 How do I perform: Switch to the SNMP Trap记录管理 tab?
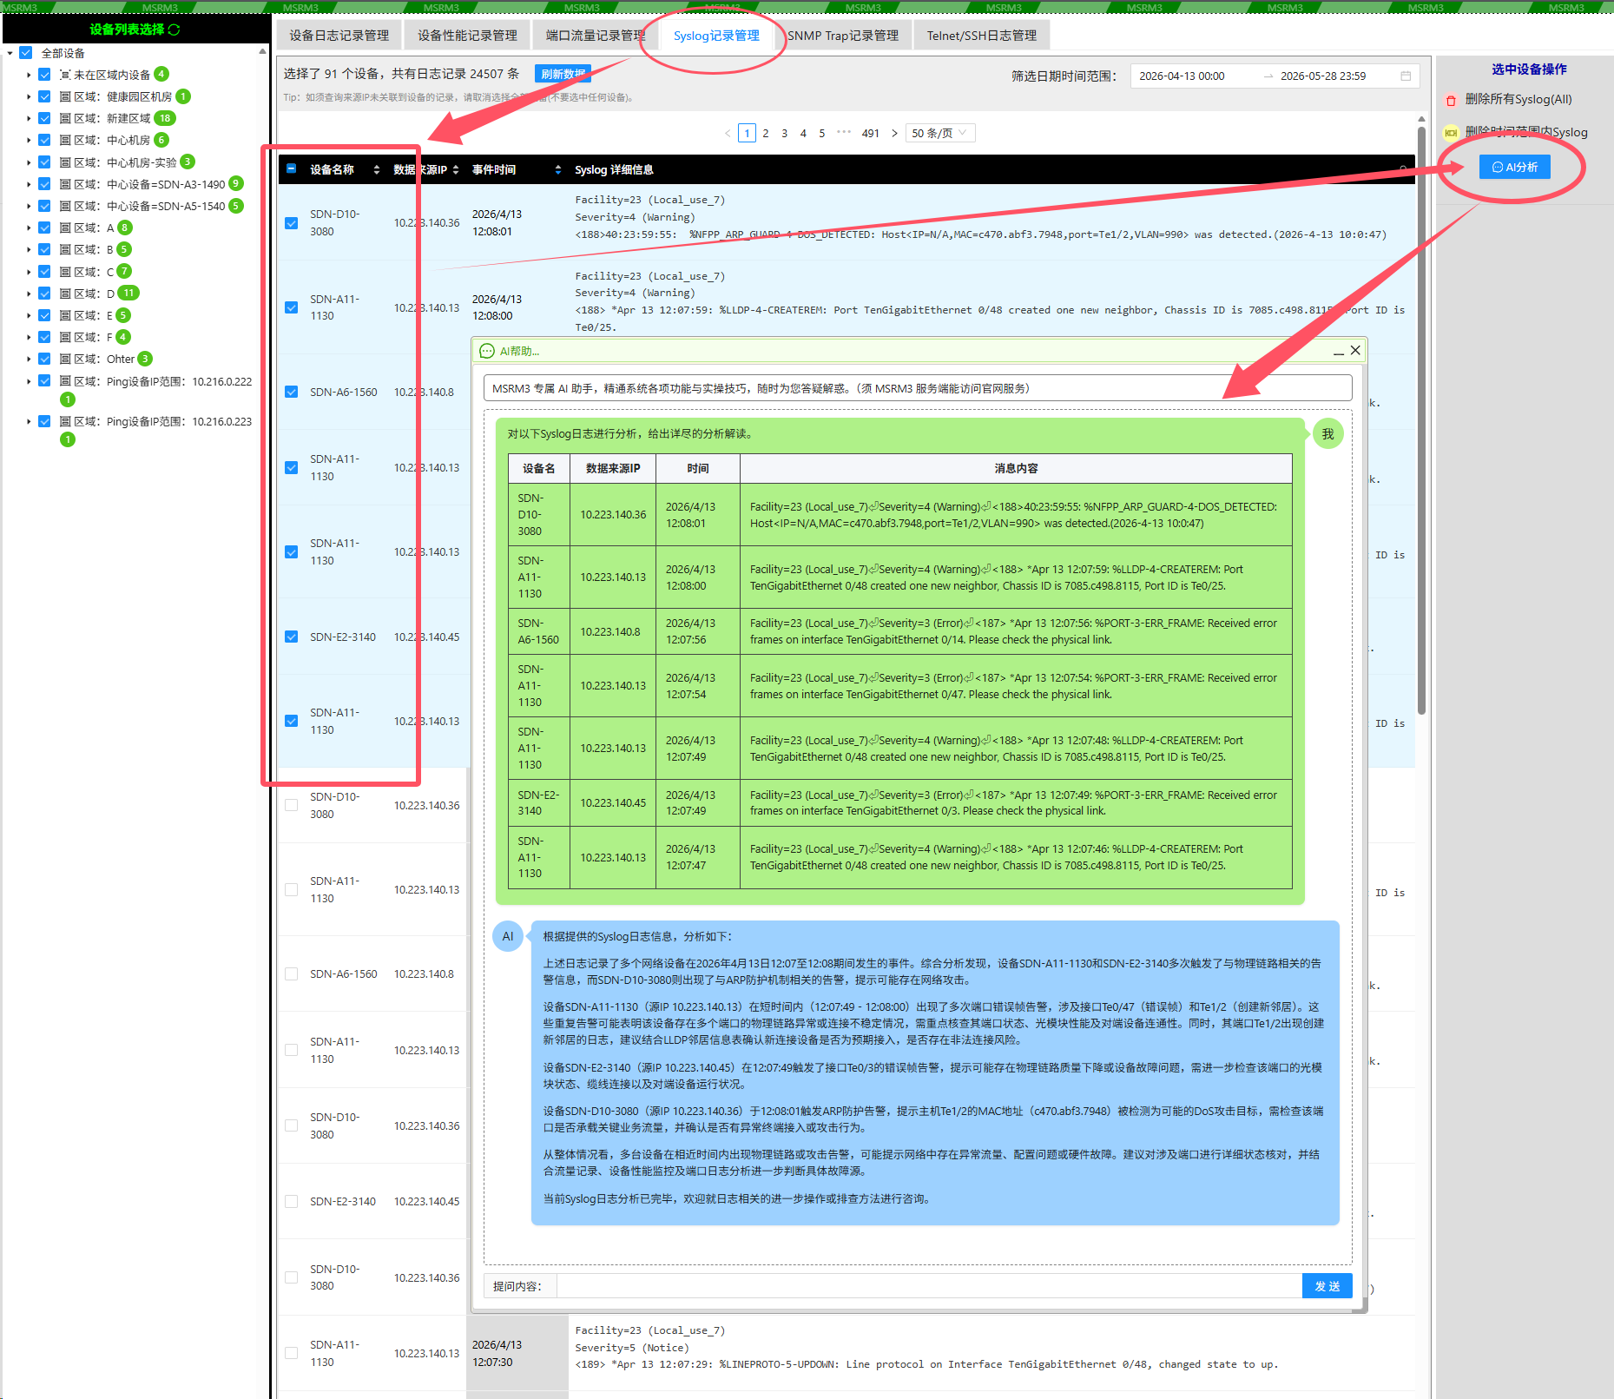843,36
